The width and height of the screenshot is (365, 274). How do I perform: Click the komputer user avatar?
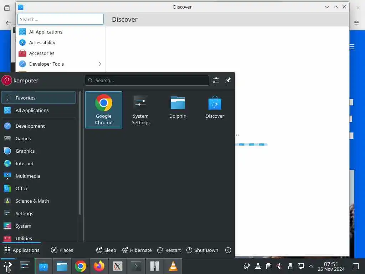point(6,80)
